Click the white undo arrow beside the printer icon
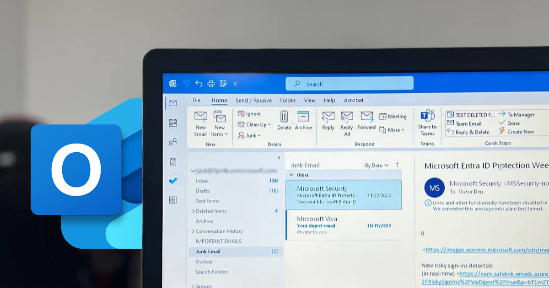 [x=199, y=83]
